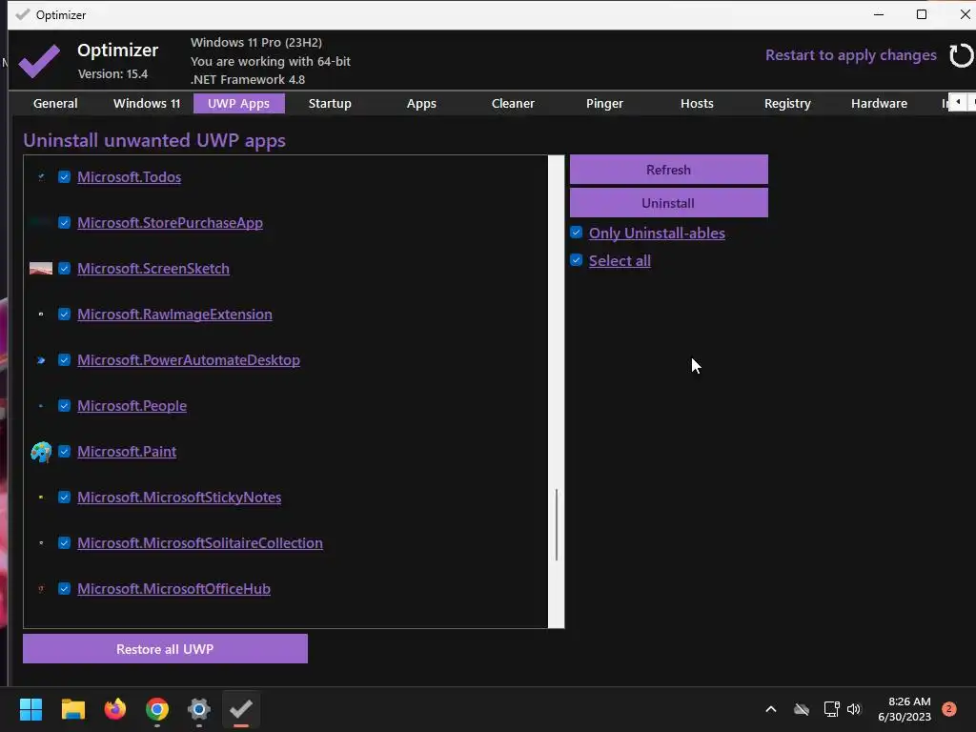The height and width of the screenshot is (732, 976).
Task: Uncheck Microsoft.RawImageExtension checkbox
Action: pos(64,315)
